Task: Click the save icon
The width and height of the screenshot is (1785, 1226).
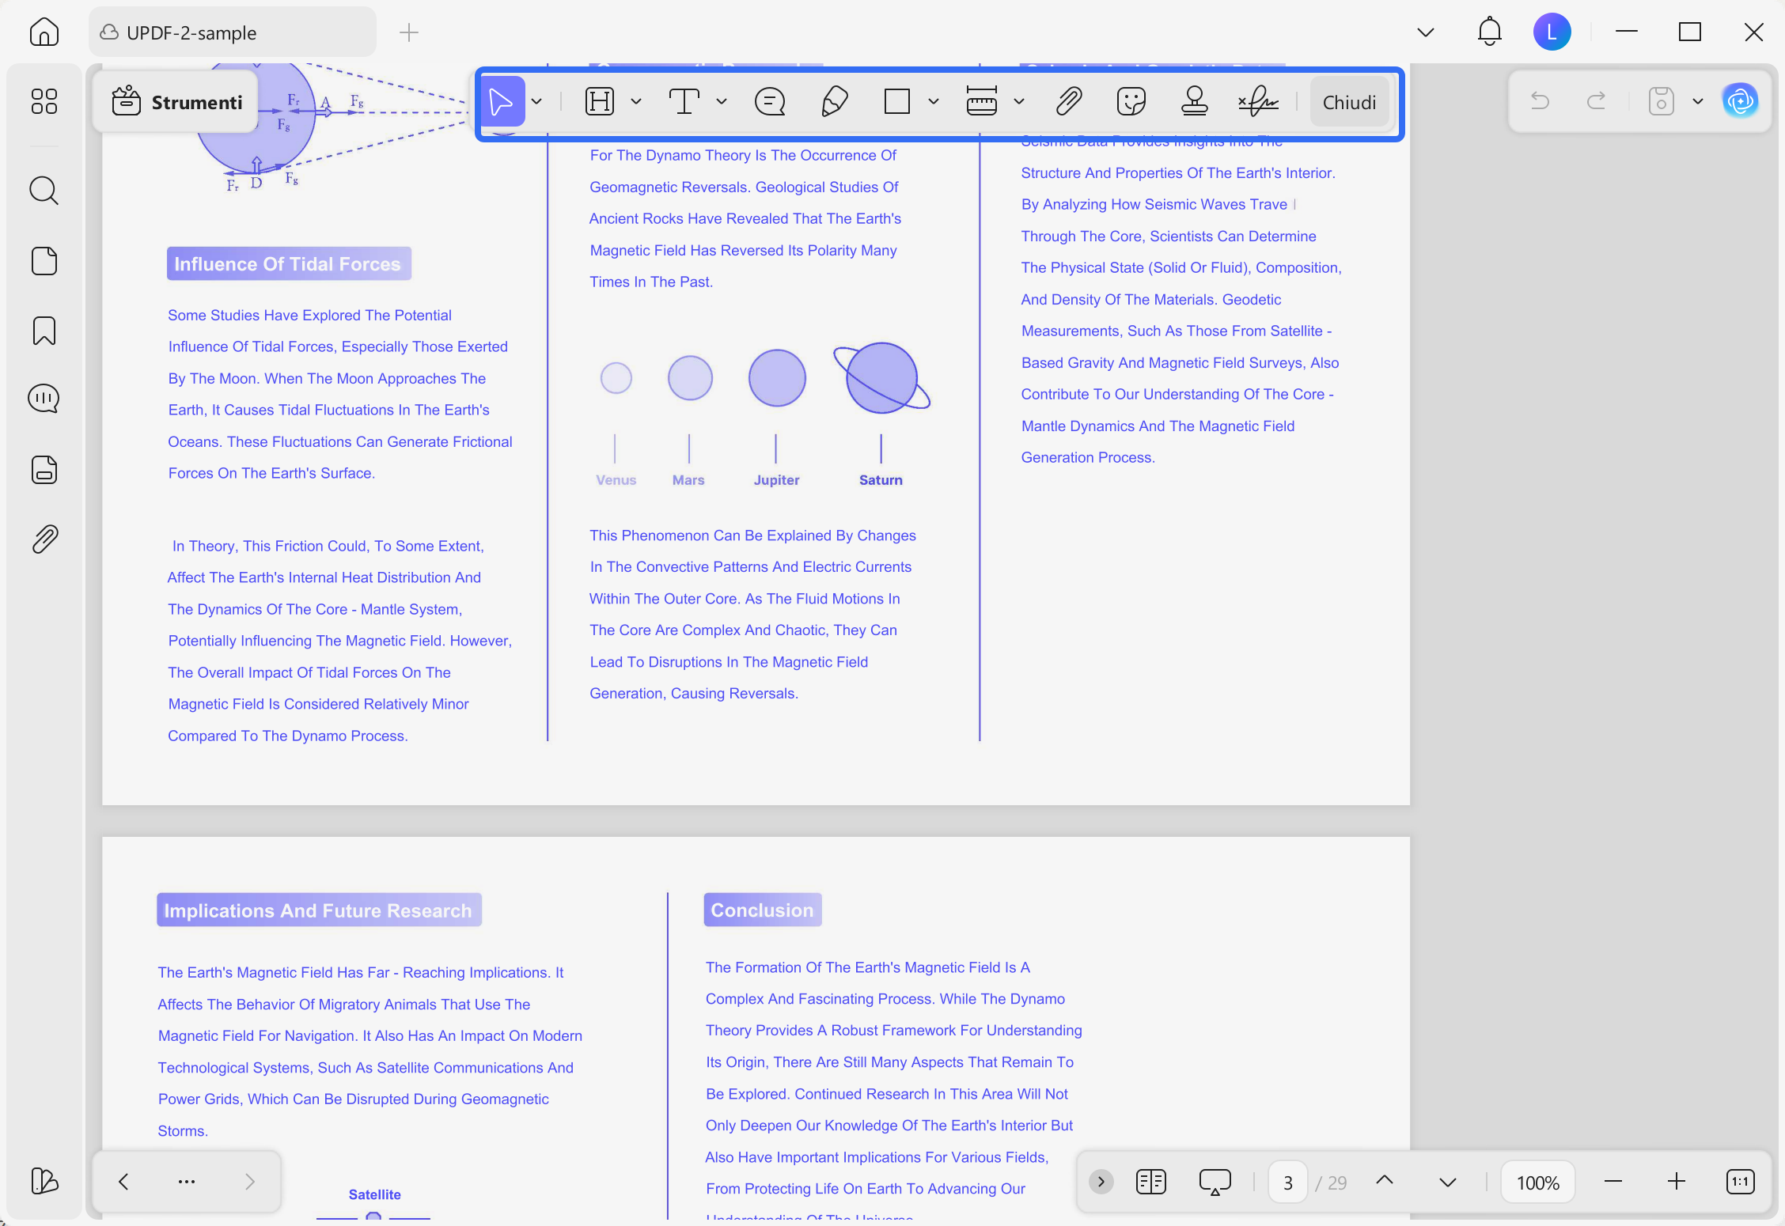Action: tap(1661, 101)
